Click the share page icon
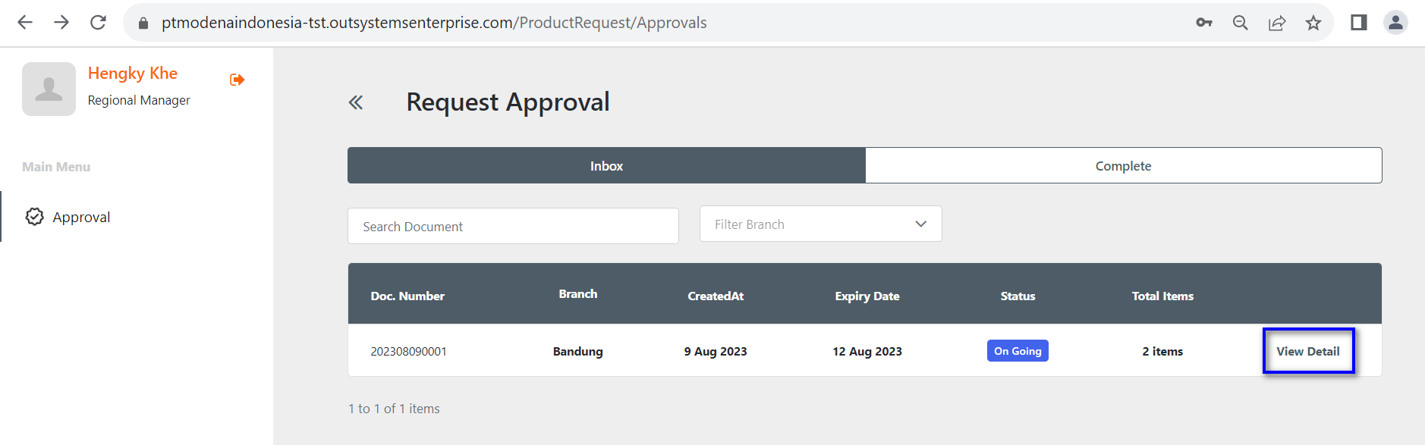 click(x=1277, y=23)
